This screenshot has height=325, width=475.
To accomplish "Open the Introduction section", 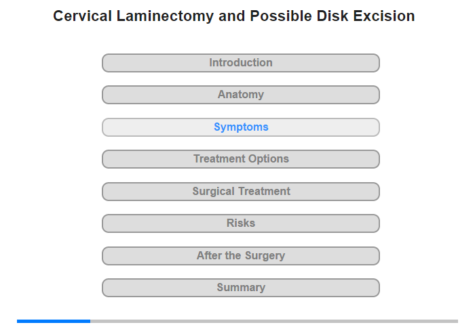I will tap(240, 63).
